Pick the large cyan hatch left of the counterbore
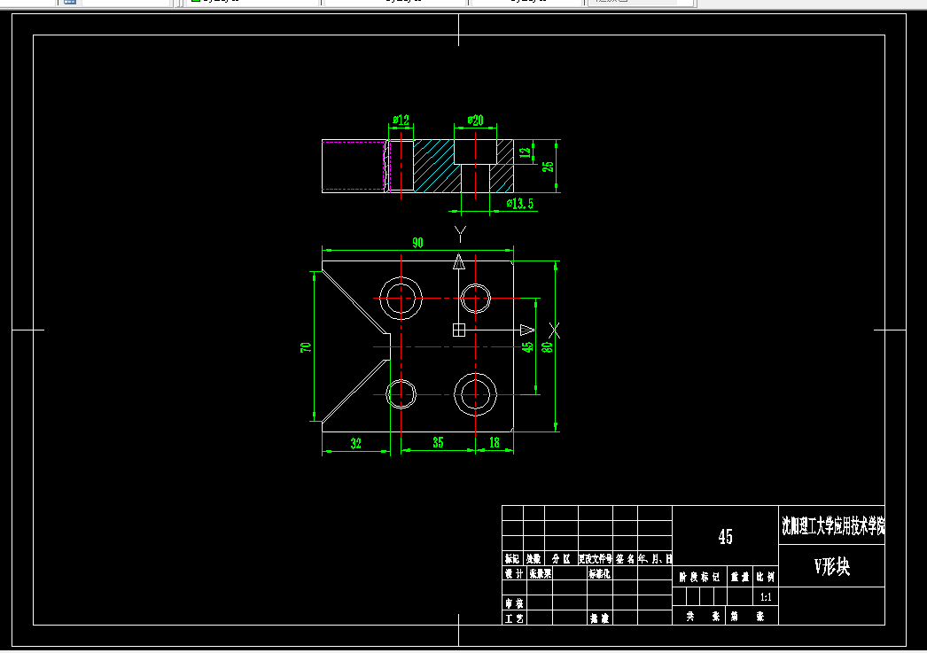The width and height of the screenshot is (927, 653). pos(434,166)
